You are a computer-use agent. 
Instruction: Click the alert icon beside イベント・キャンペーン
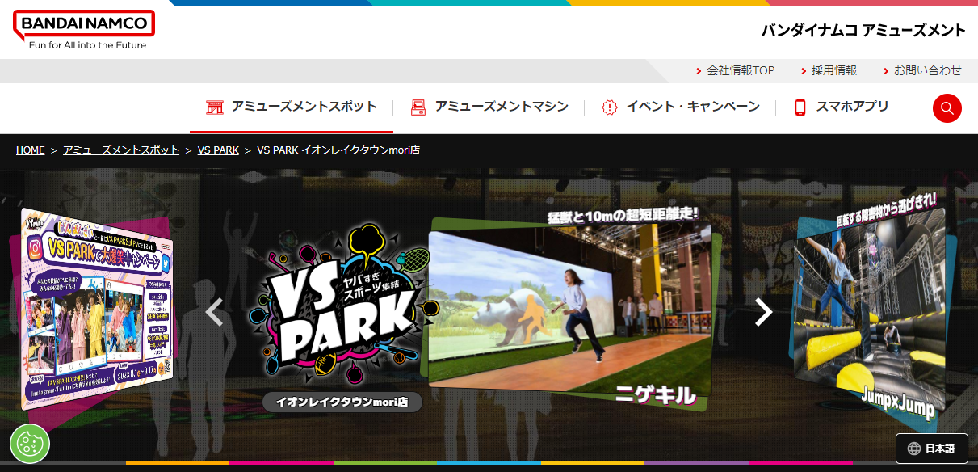(x=609, y=107)
